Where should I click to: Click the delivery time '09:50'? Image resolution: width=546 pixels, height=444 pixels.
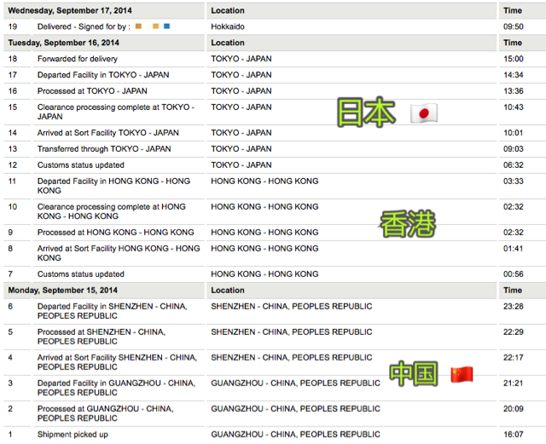point(514,26)
